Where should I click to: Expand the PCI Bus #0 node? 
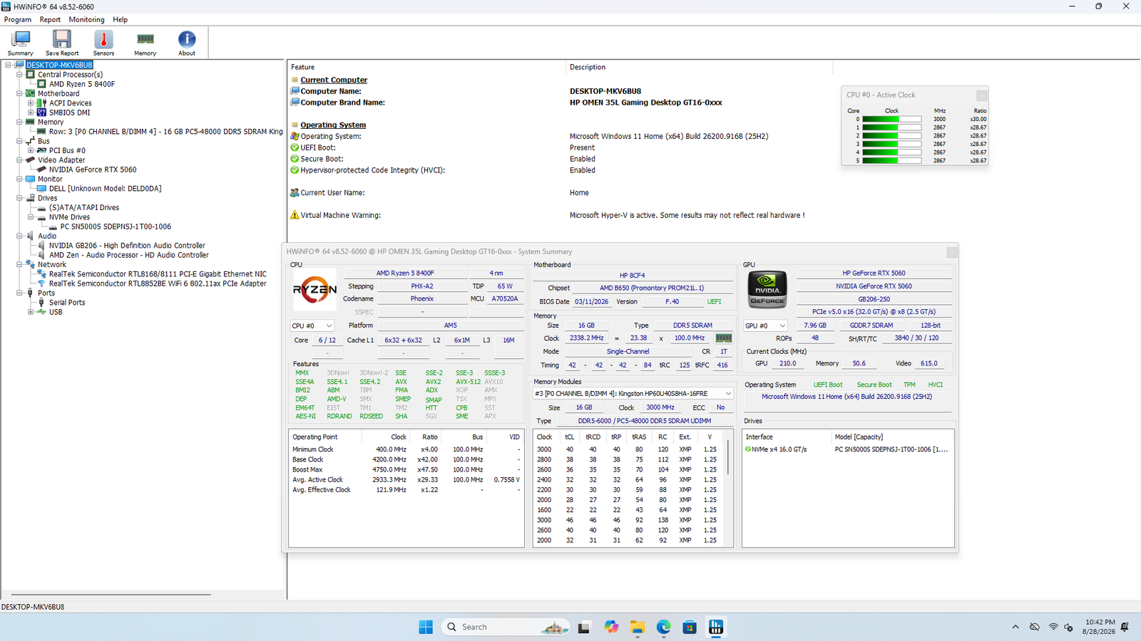31,150
